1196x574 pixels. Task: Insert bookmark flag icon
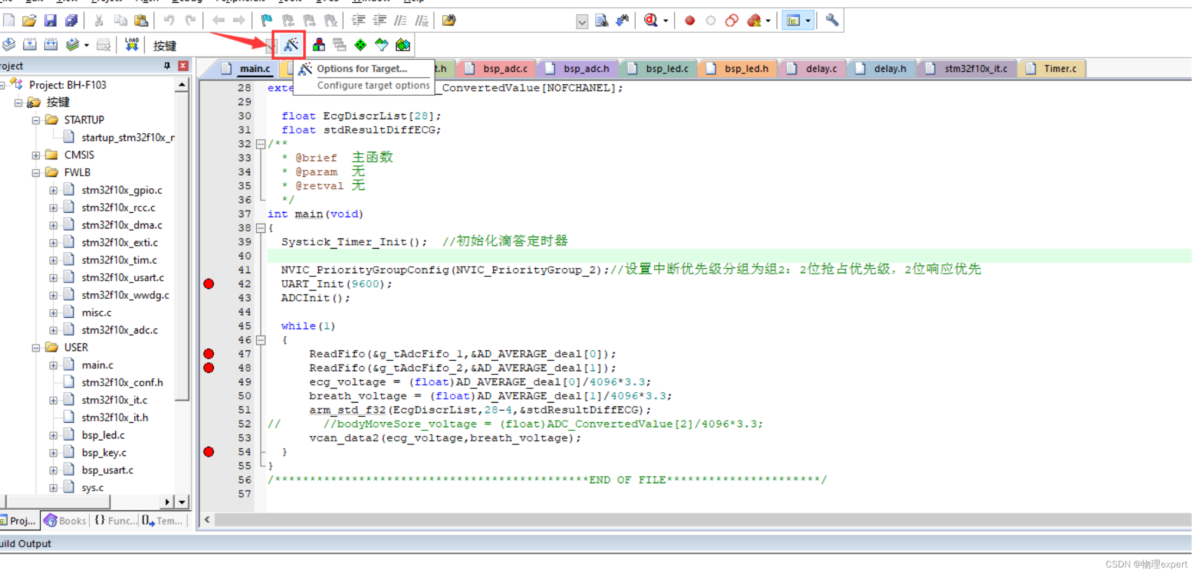click(267, 21)
